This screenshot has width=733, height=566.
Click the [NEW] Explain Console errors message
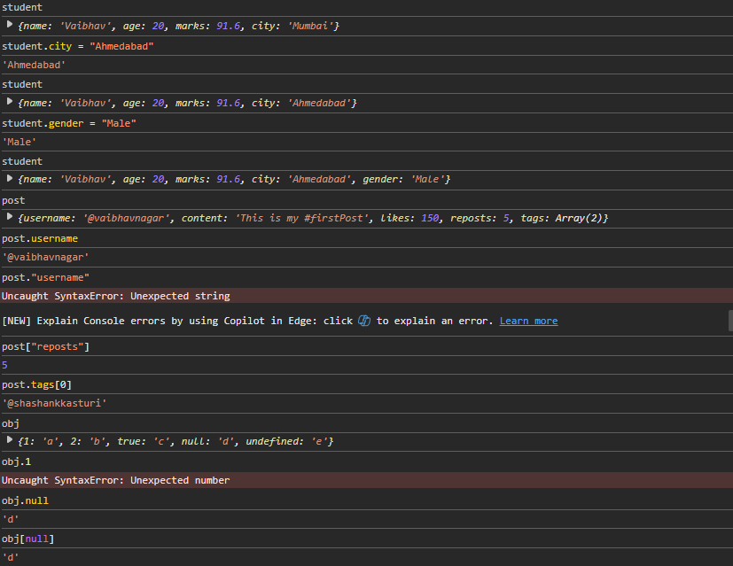279,321
